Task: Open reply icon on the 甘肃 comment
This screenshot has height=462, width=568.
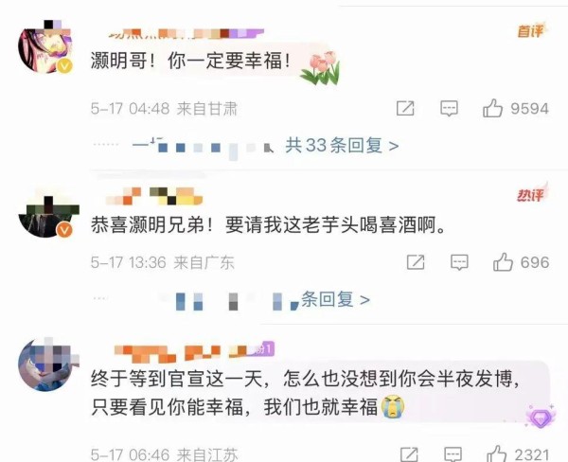Action: (449, 108)
